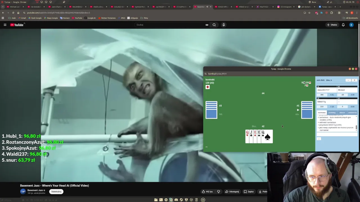The image size is (360, 202).
Task: Select the rozmowa tab in the Tysiąc window
Action: coord(322,113)
